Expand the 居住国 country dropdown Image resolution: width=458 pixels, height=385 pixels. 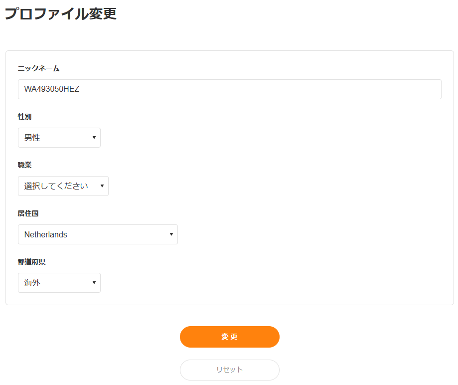pos(98,234)
